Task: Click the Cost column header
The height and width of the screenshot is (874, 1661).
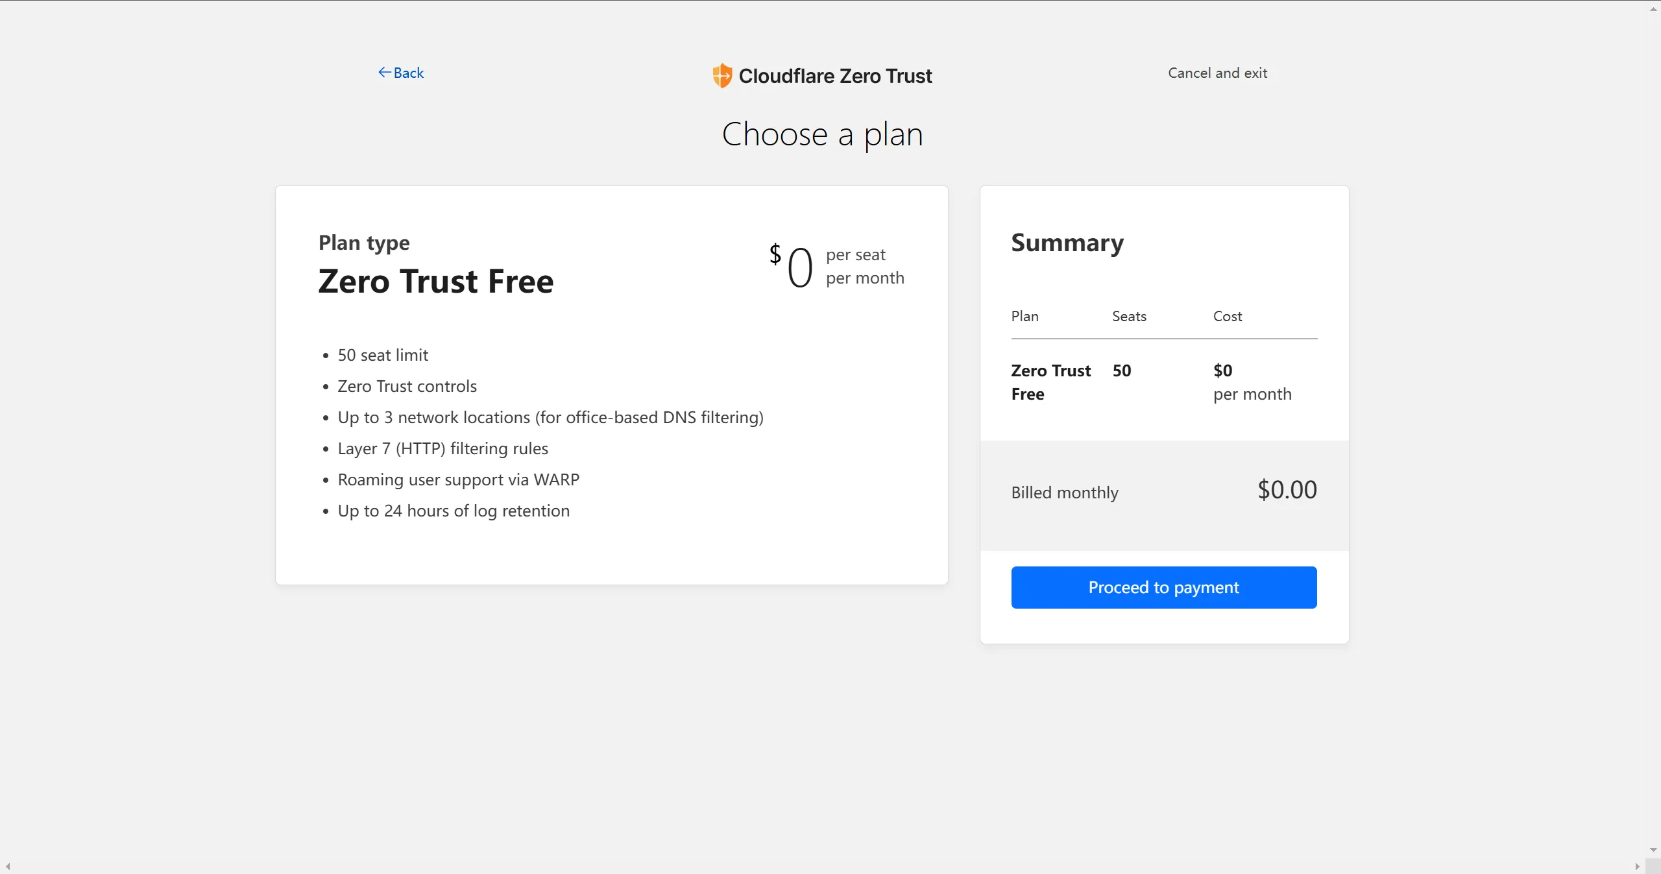Action: click(x=1228, y=317)
